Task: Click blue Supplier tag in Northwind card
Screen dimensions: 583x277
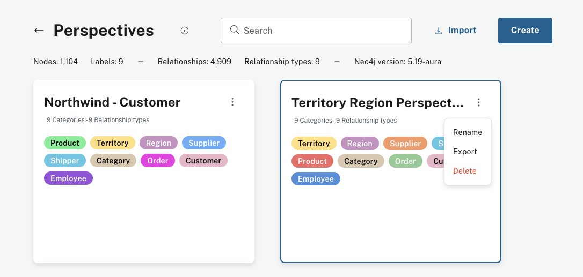Action: tap(203, 143)
